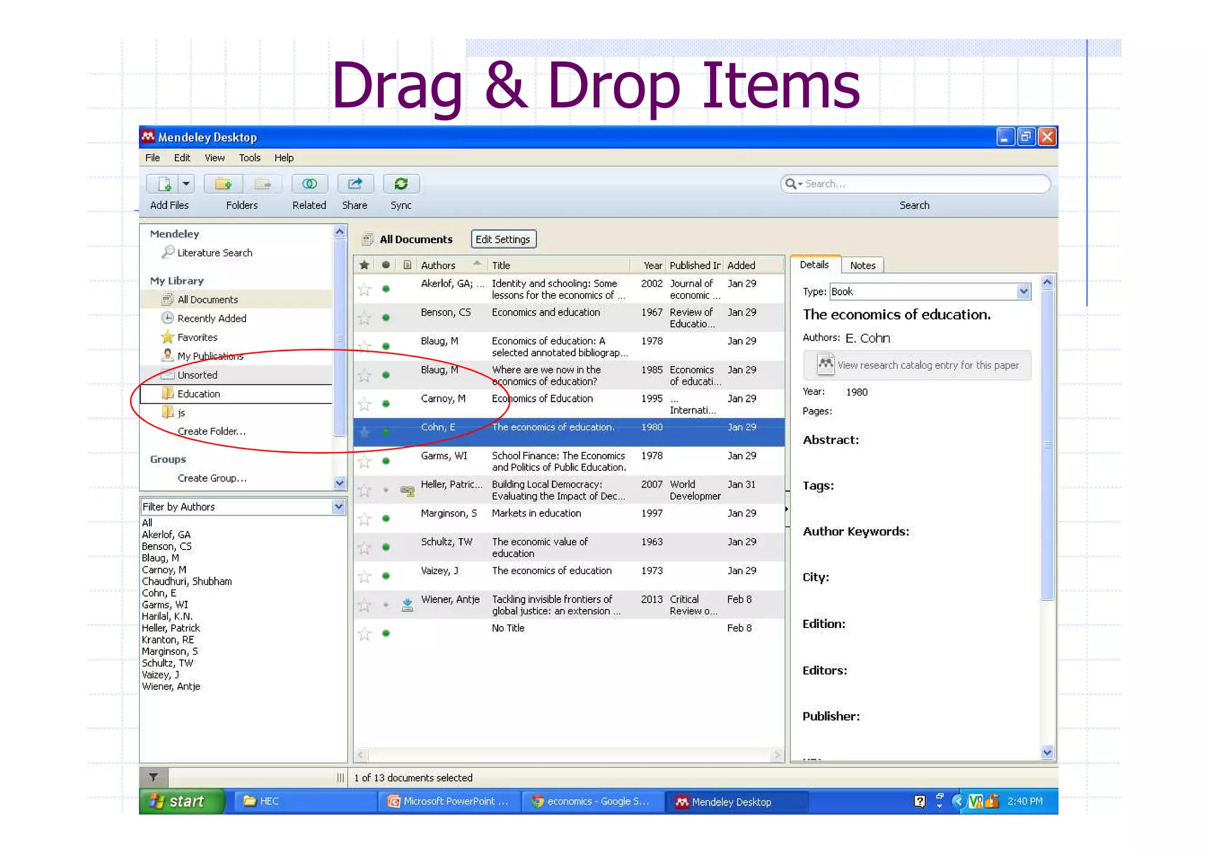Click View research catalog entry button
This screenshot has height=854, width=1209.
[x=917, y=365]
